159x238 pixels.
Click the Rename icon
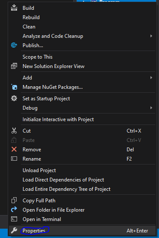[x=14, y=159]
